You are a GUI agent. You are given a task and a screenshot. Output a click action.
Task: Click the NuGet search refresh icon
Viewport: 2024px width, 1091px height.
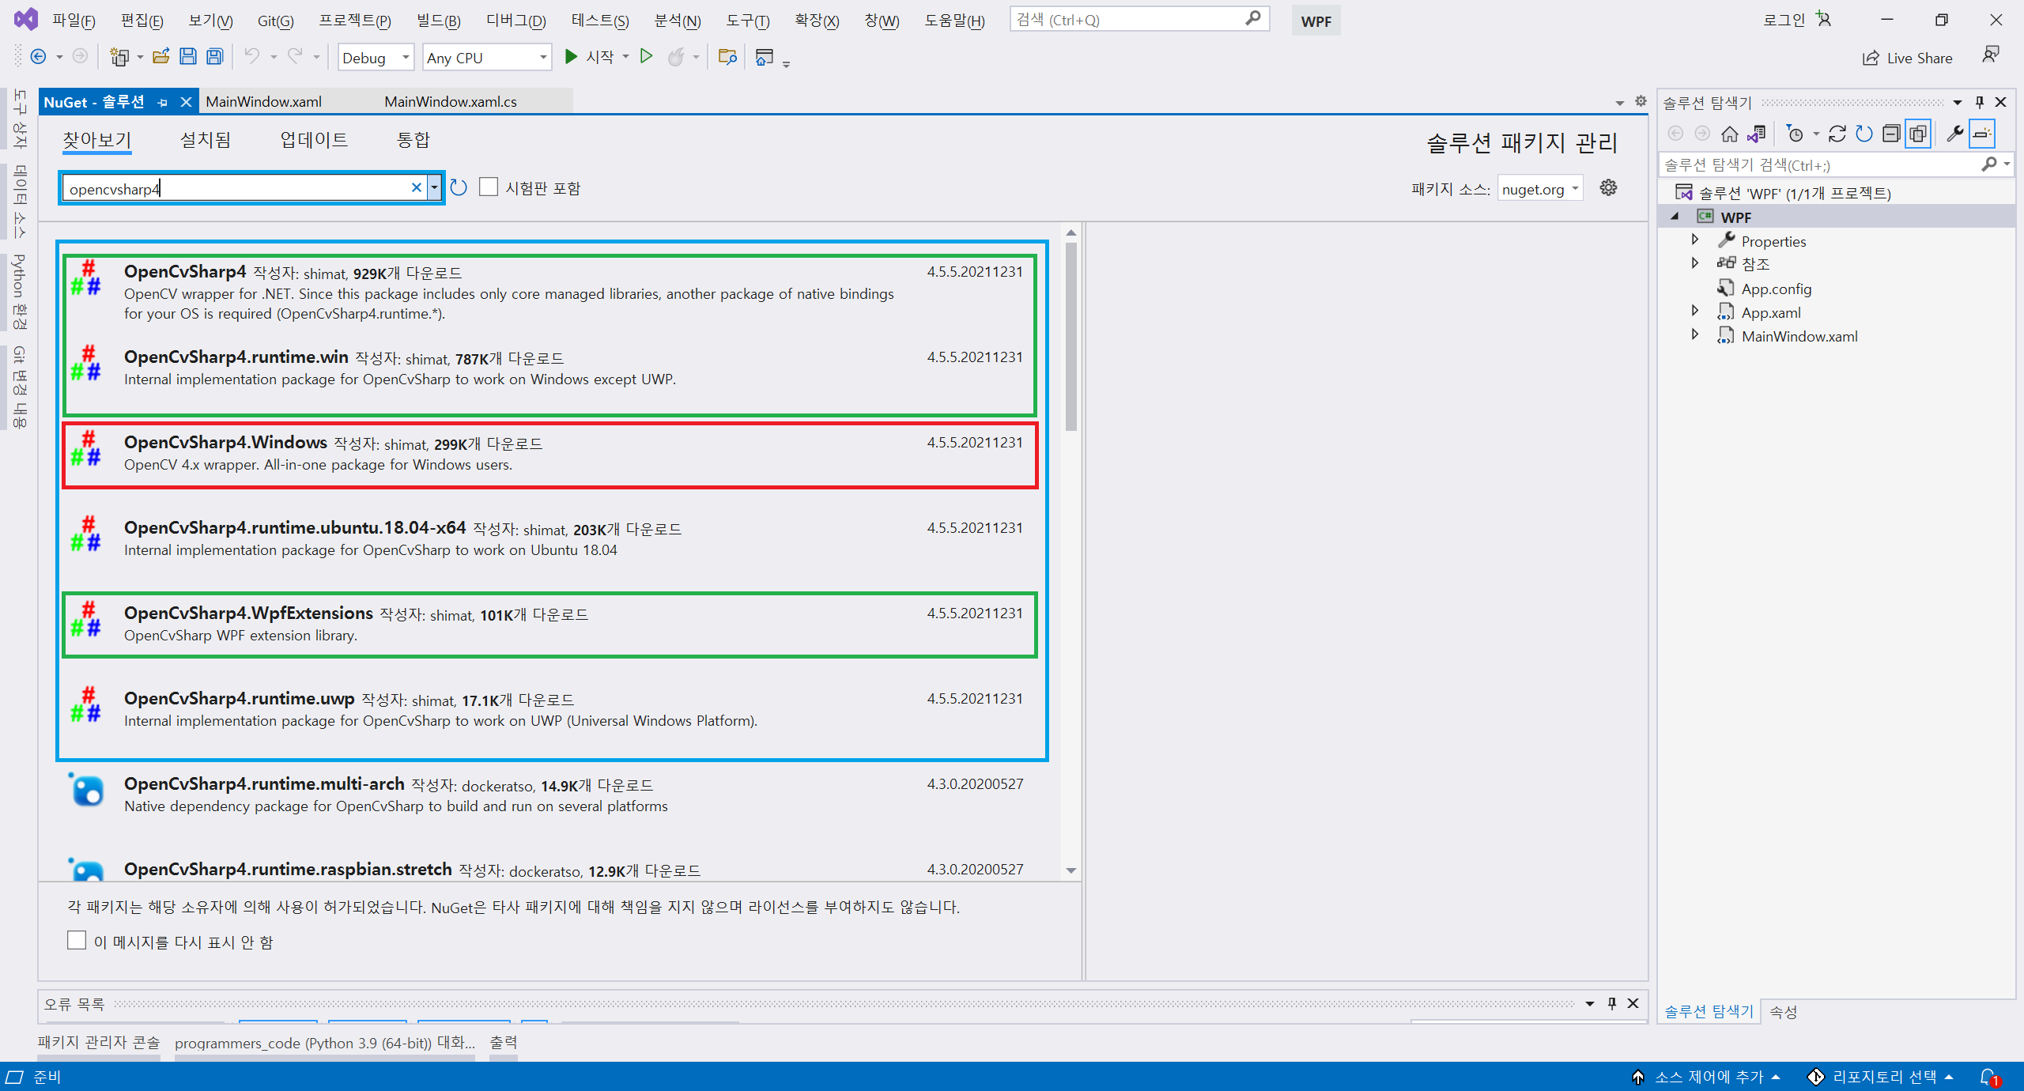[x=459, y=188]
